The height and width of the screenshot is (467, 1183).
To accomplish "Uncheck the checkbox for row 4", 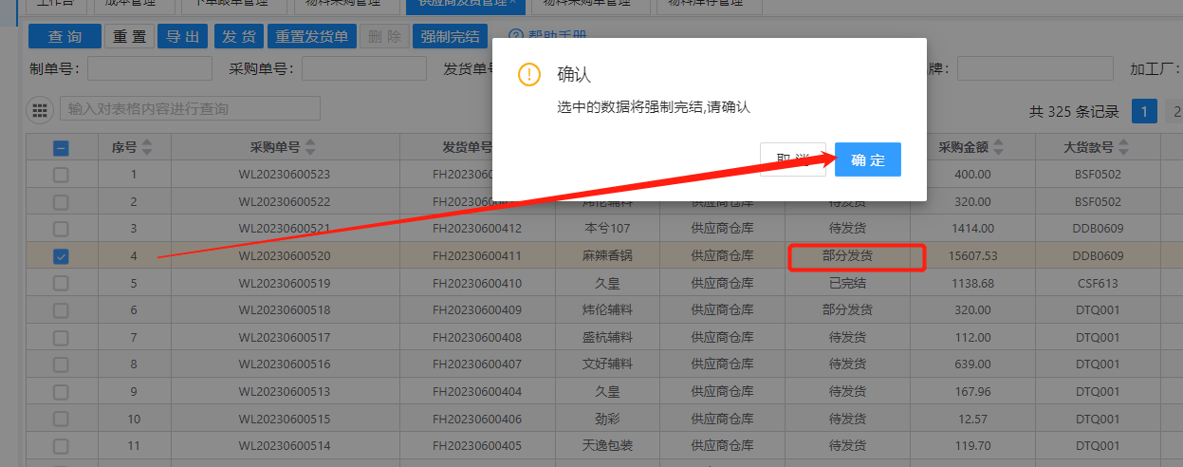I will [x=60, y=256].
